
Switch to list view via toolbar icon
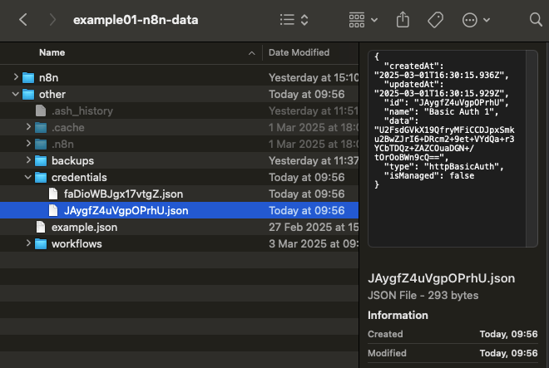pos(287,20)
